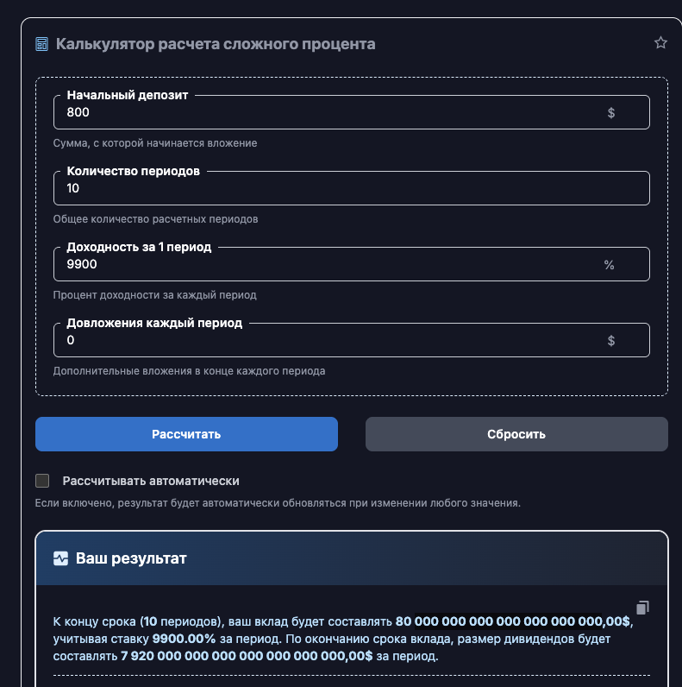Click the hint Сумма, с которой начинается вложение

click(155, 143)
